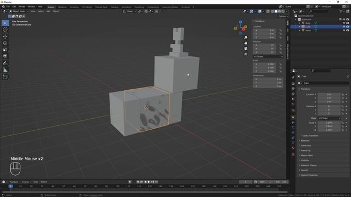This screenshot has height=197, width=351.
Task: Select the Cursor tool
Action: [x=5, y=30]
